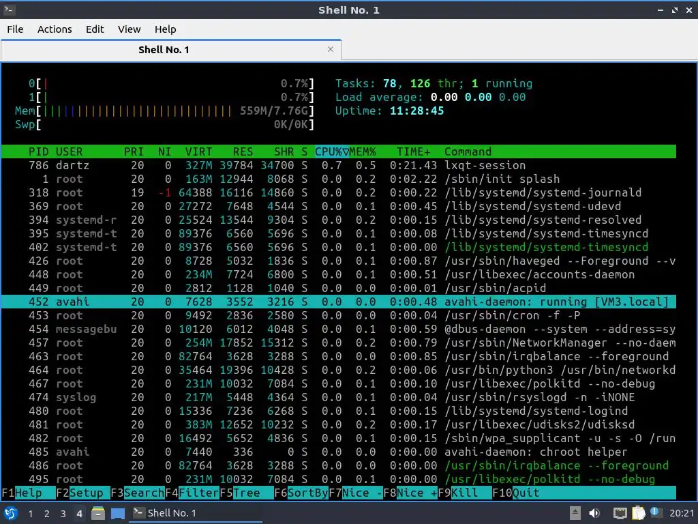
Task: Select the Shell No. 1 tab
Action: coord(171,49)
